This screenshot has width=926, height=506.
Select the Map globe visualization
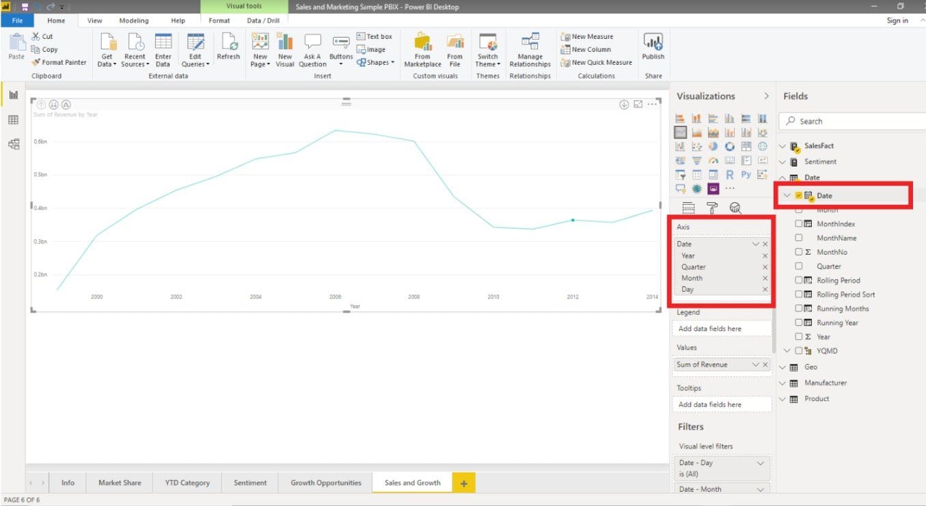tap(762, 146)
